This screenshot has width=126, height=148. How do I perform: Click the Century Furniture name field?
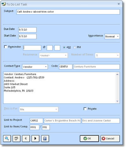pos(96,67)
